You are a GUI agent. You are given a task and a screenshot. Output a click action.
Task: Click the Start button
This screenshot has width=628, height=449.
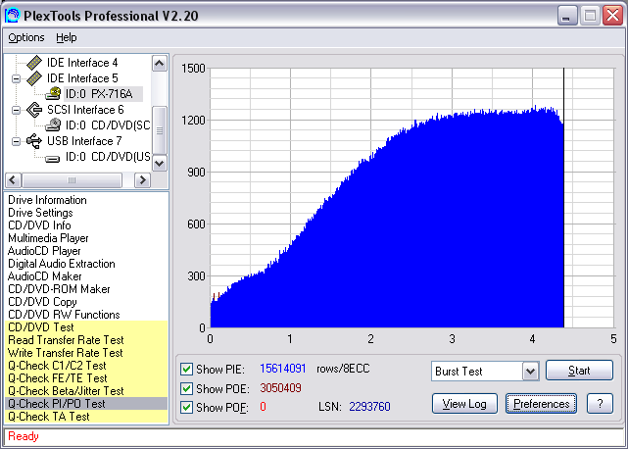pos(579,371)
